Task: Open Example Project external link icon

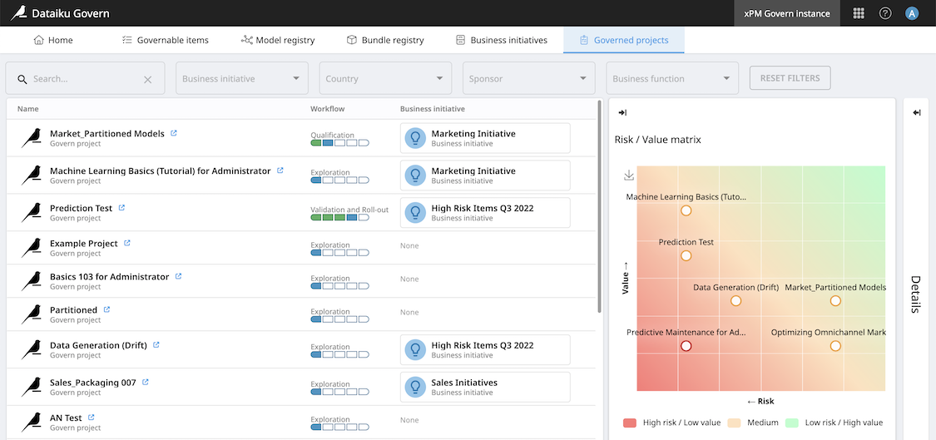Action: click(126, 243)
